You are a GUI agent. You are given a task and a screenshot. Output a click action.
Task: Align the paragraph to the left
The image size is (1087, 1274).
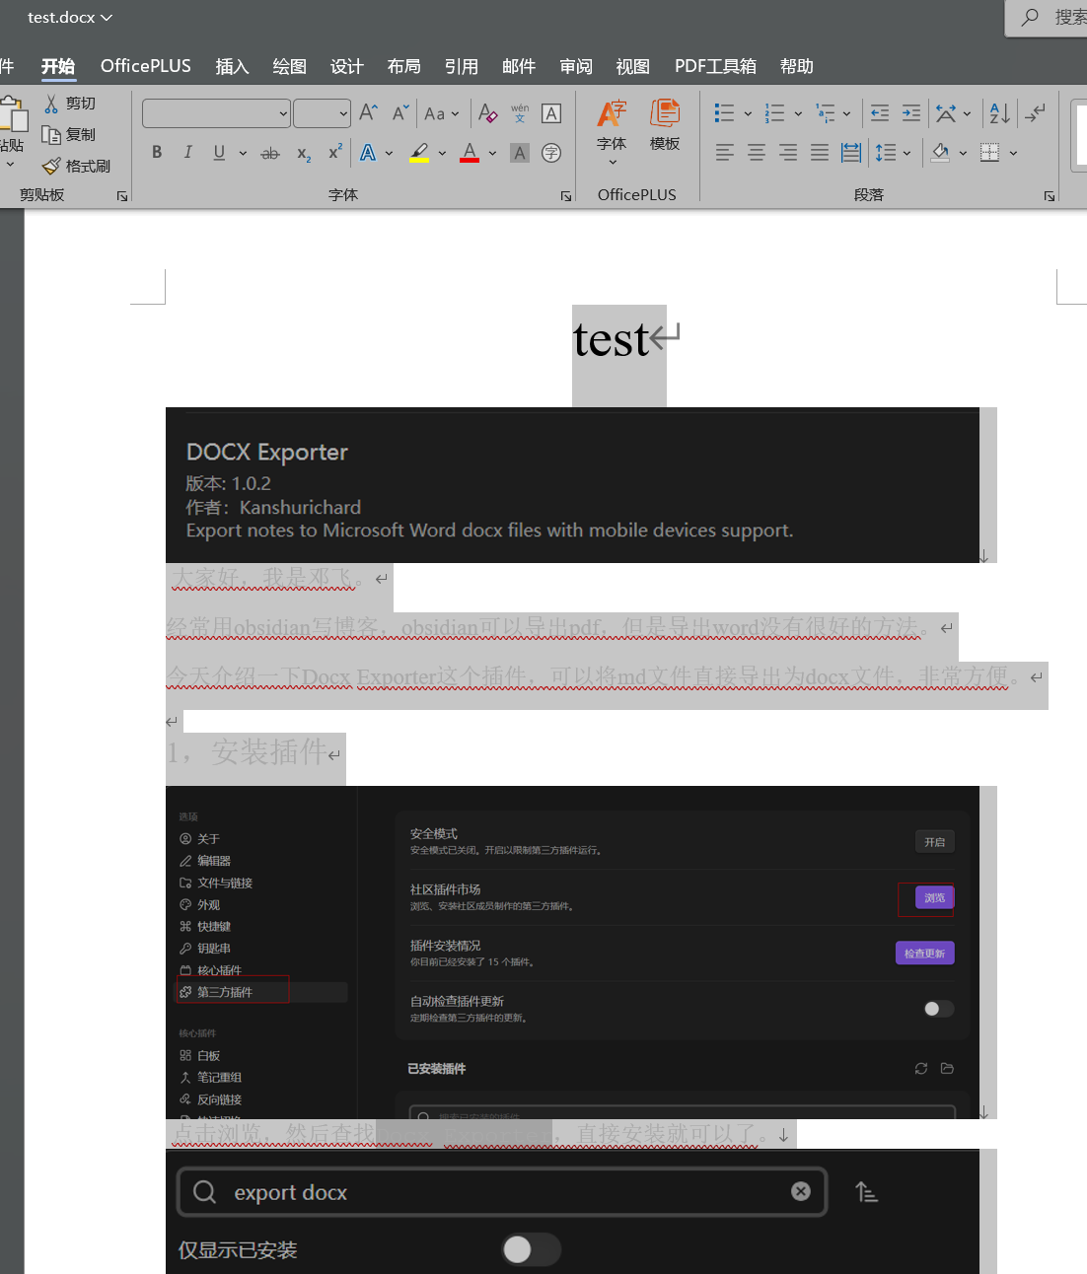725,153
